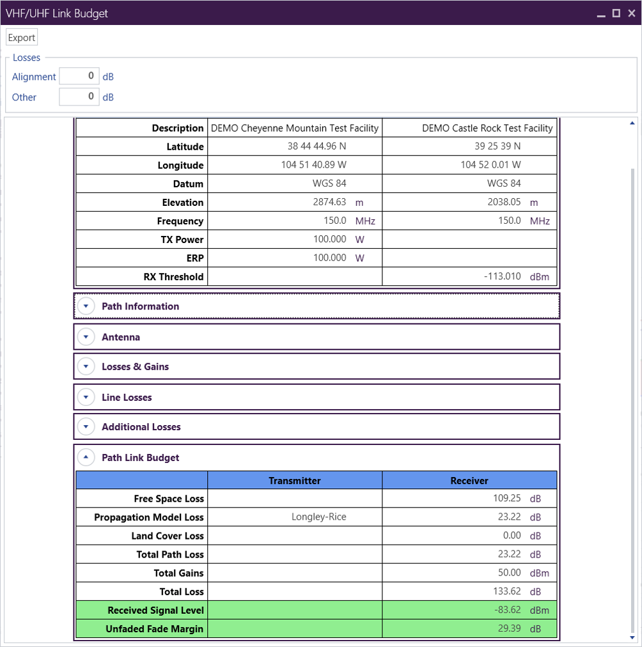642x647 pixels.
Task: Expand the Line Losses section
Action: 86,397
